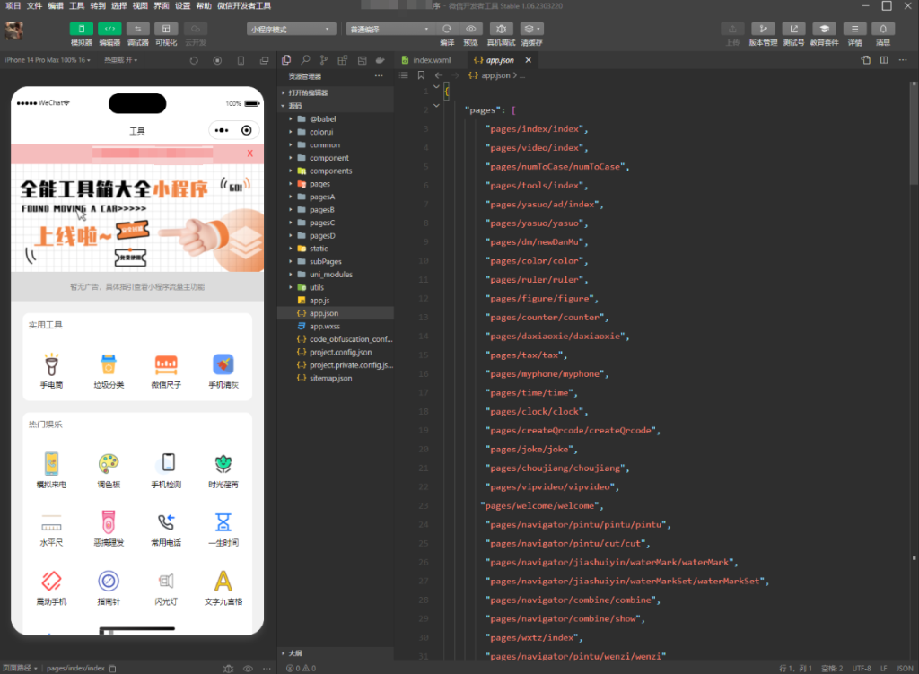
Task: Open the iPhone 14 Pro Max device dropdown
Action: 48,60
